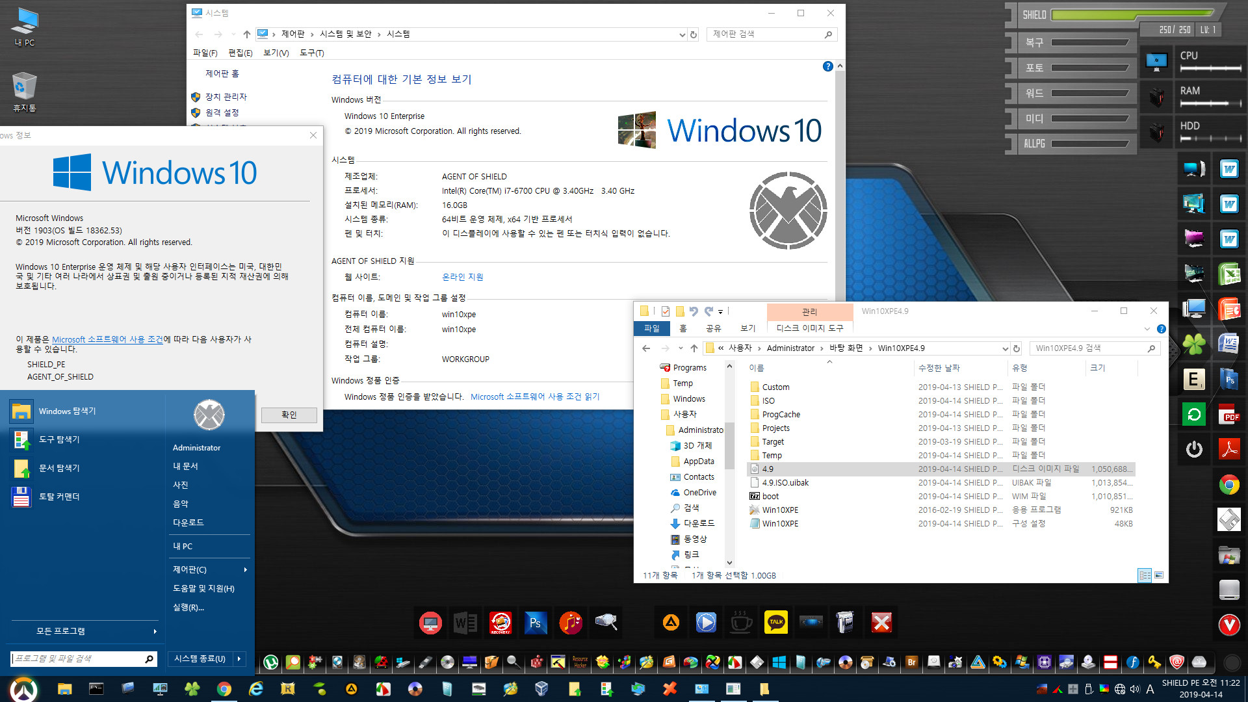Open the Adobe Acrobat icon on the right
The width and height of the screenshot is (1248, 702).
coord(1228,449)
